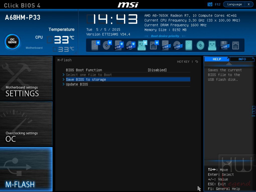Click the Boot device priority label
The height and width of the screenshot is (192, 256).
165,36
